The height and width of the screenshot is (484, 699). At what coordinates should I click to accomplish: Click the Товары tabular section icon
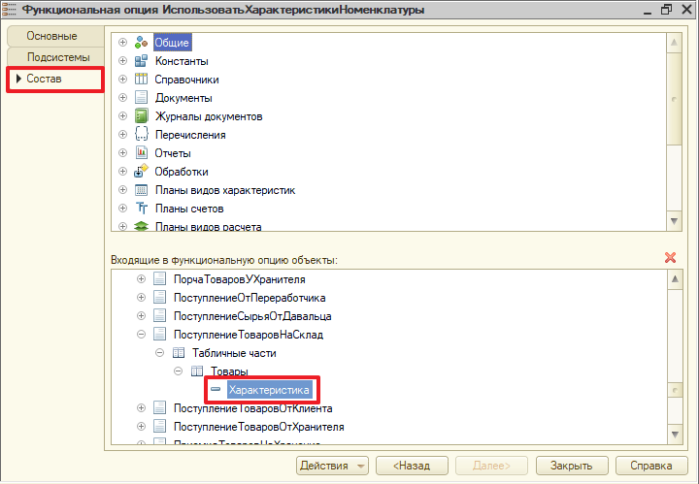[196, 371]
